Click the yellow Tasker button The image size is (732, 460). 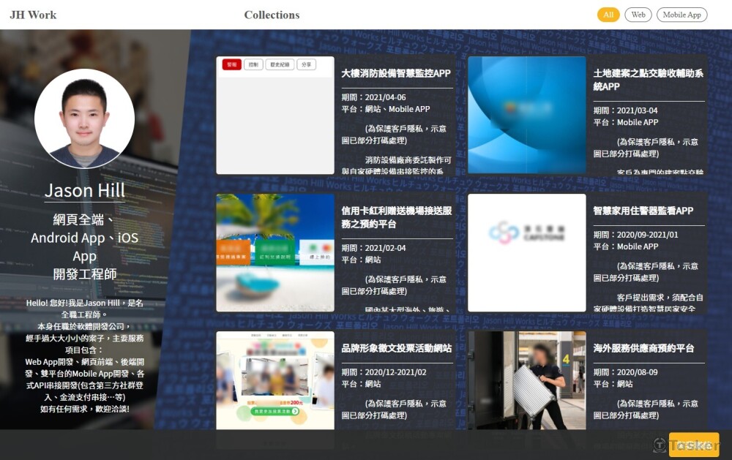click(x=693, y=445)
